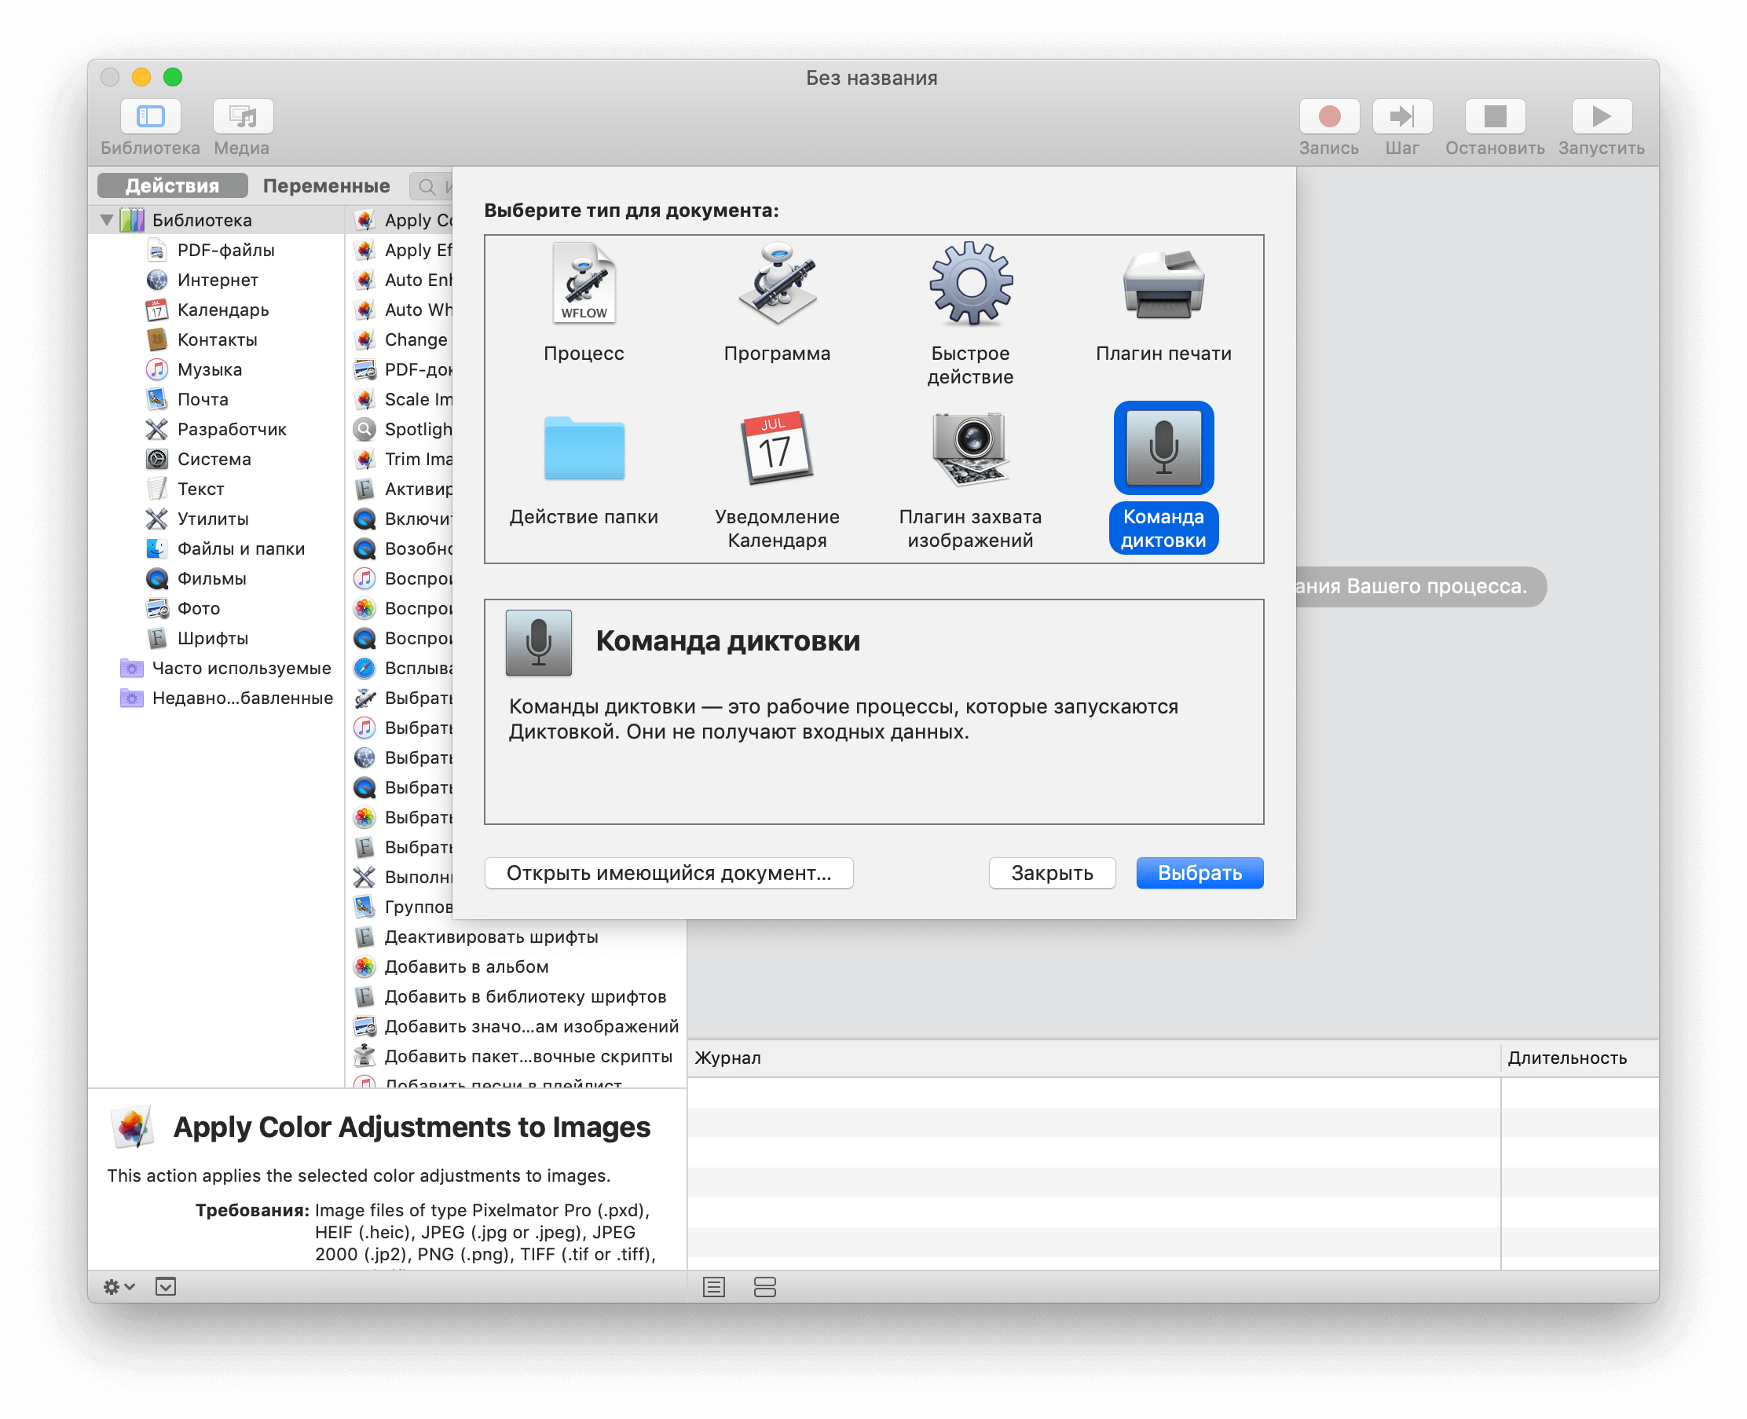This screenshot has width=1747, height=1419.
Task: Select Календарь category in library
Action: coord(216,310)
